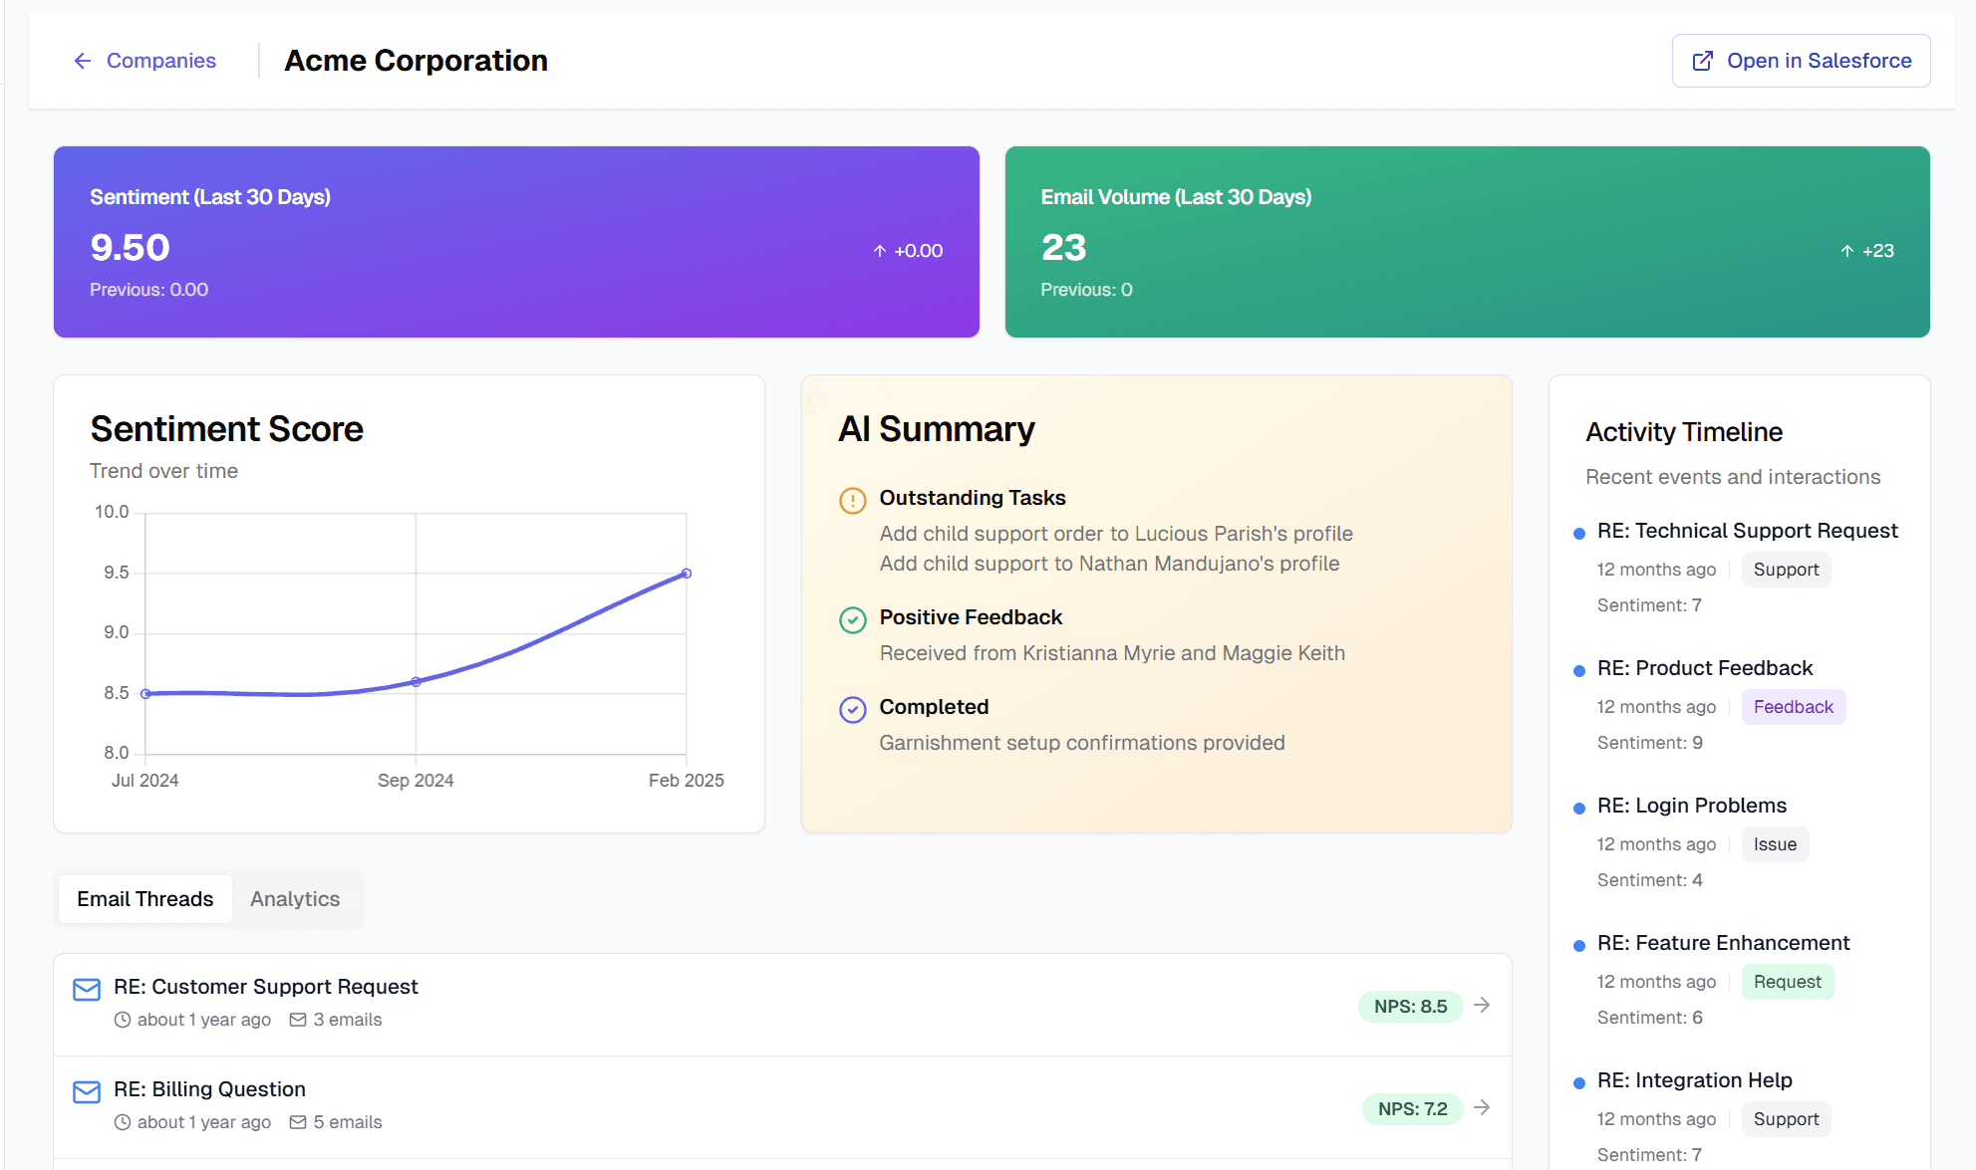Click the envelope icon for Billing Question

[x=87, y=1092]
